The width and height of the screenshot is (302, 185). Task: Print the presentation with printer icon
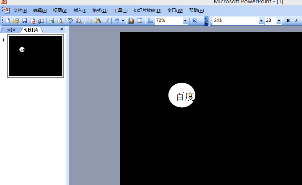click(x=51, y=21)
